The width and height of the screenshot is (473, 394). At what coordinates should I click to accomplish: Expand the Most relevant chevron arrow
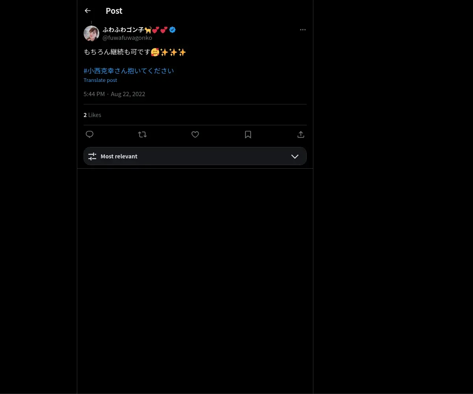pyautogui.click(x=295, y=156)
